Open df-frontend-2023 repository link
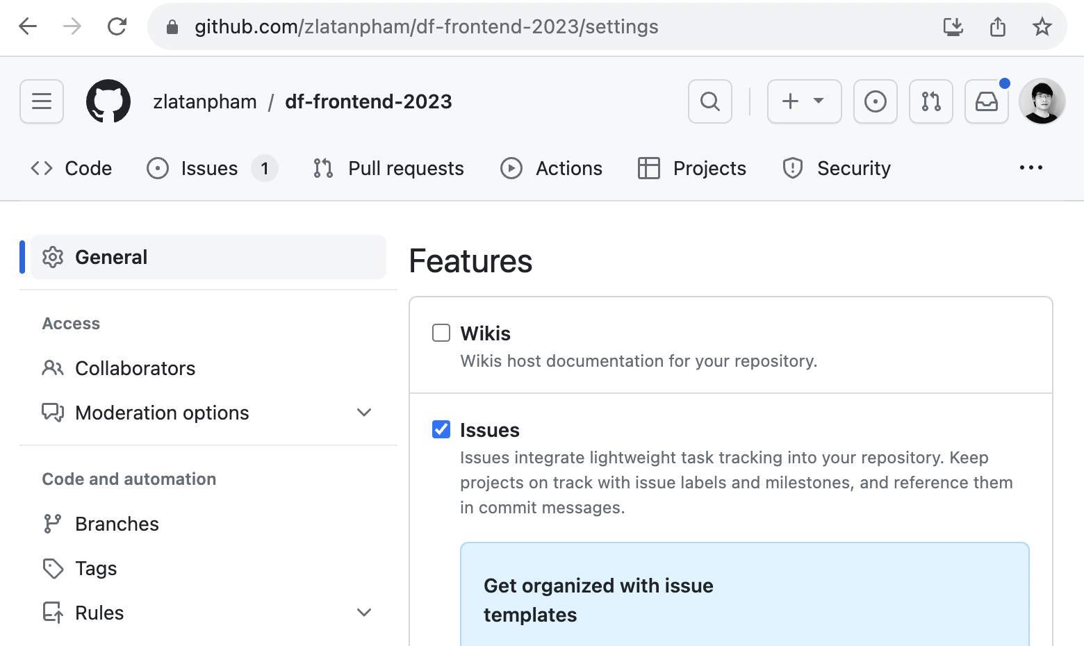 (x=368, y=101)
